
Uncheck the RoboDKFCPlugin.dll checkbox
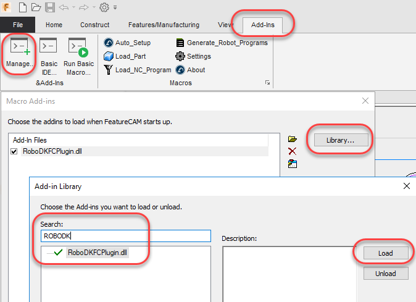point(14,151)
